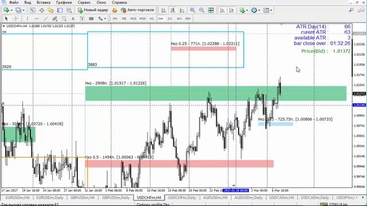This screenshot has width=367, height=206.
Task: Open the Indicators list icon
Action: 242,10
